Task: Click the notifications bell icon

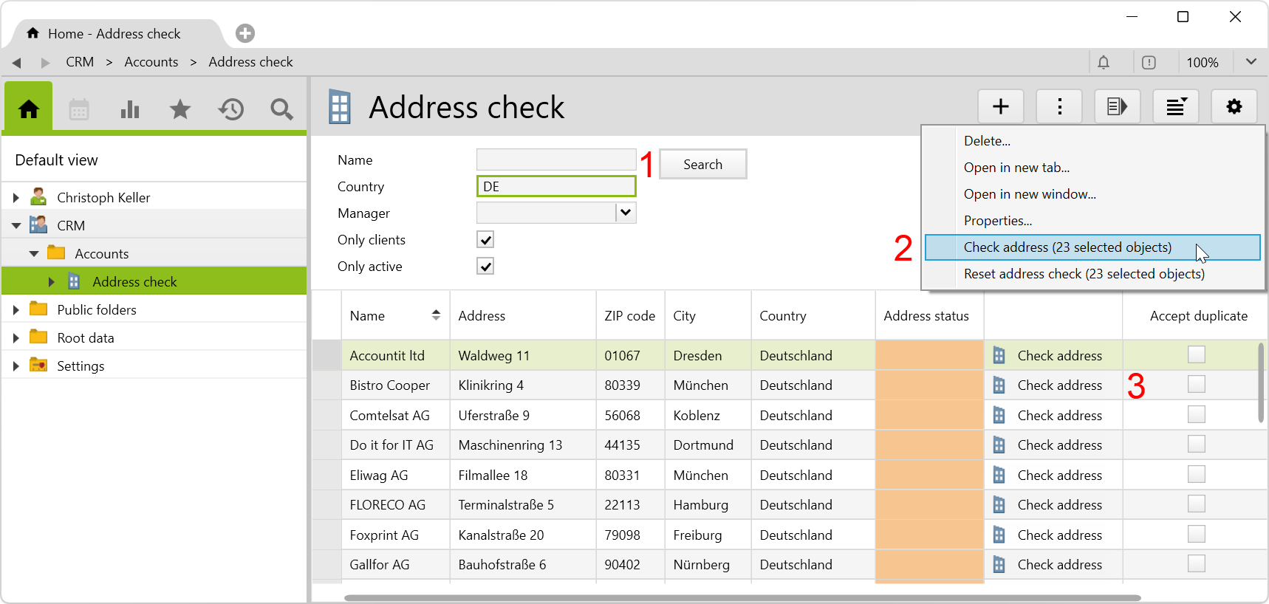Action: (1104, 63)
